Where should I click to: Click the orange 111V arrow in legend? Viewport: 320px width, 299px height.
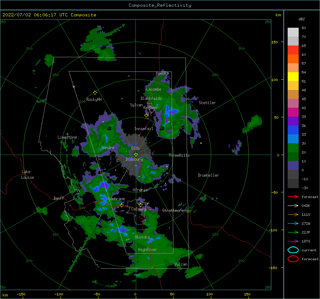[x=293, y=214]
